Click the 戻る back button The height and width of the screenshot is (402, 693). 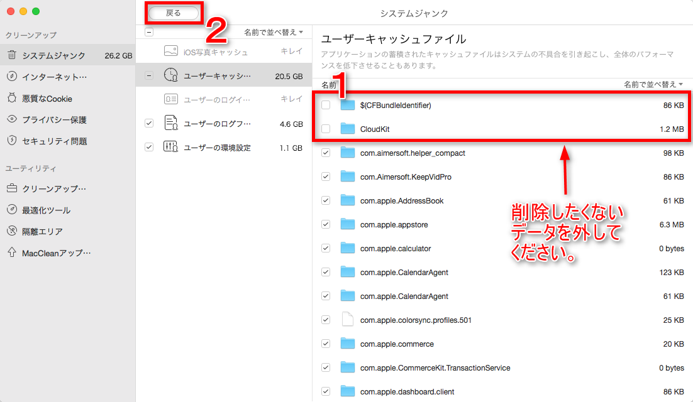click(174, 13)
